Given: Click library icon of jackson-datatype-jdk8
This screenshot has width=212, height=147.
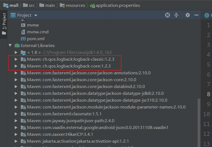Looking at the screenshot, I should coord(23,93).
